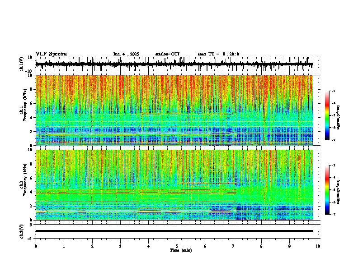
Task: Click the "start UT = 8 :20: 0" text
Action: click(218, 54)
